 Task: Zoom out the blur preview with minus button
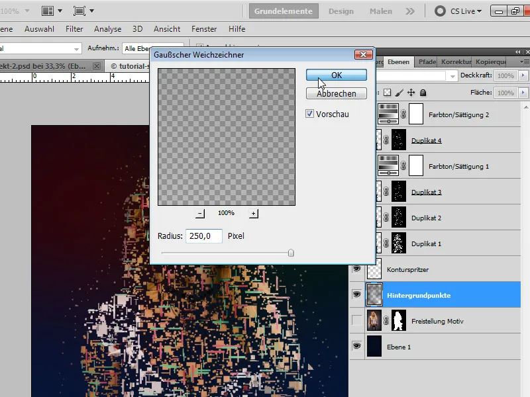[200, 213]
